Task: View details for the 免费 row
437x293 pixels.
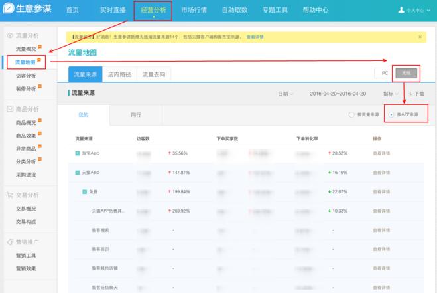Action: coord(381,192)
